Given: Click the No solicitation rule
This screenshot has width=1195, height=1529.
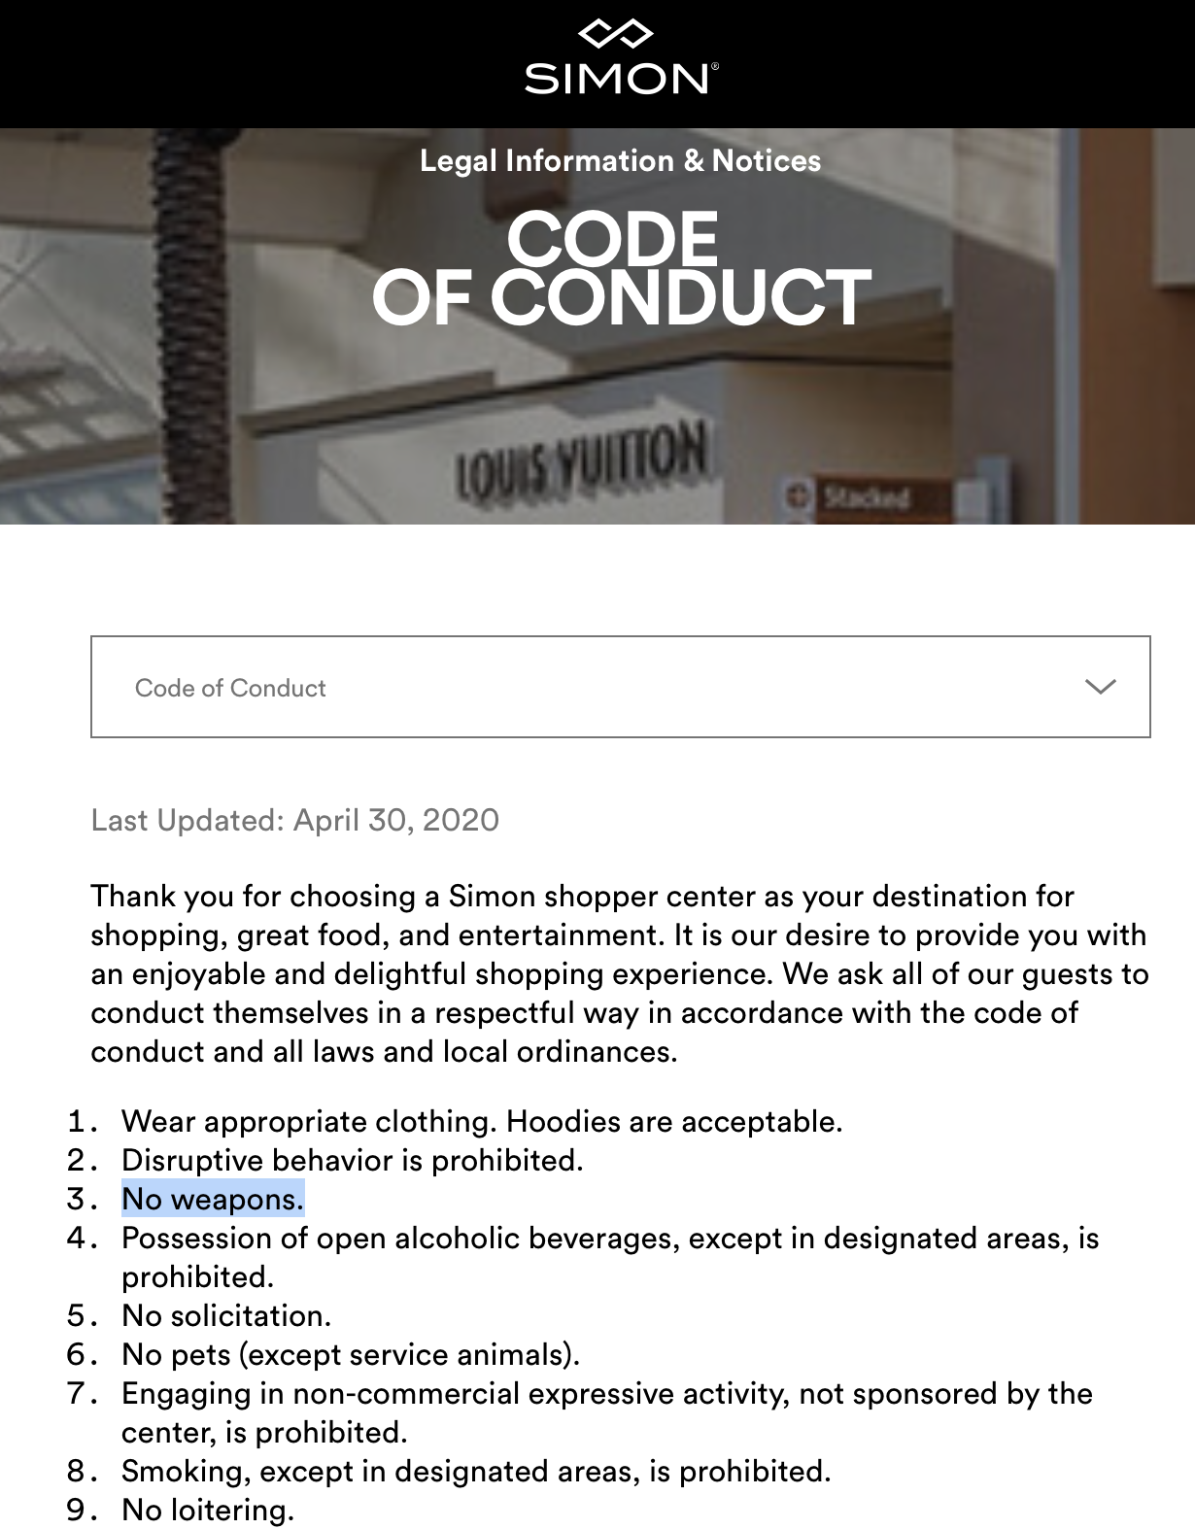Looking at the screenshot, I should (x=226, y=1315).
